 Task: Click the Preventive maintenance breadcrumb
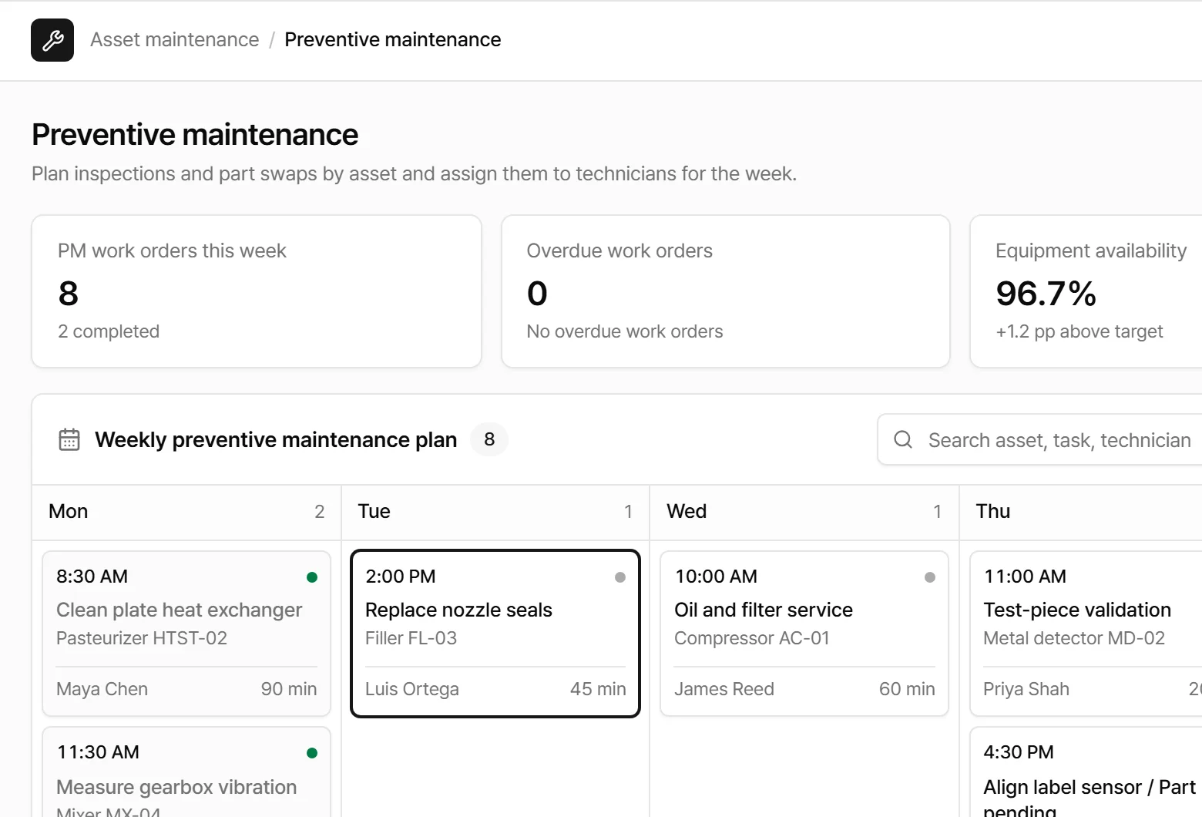[x=392, y=39]
